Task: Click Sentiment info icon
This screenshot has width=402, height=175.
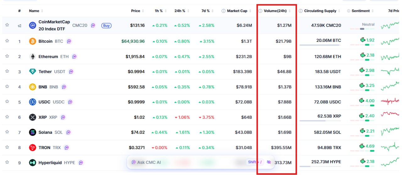Action: [349, 11]
